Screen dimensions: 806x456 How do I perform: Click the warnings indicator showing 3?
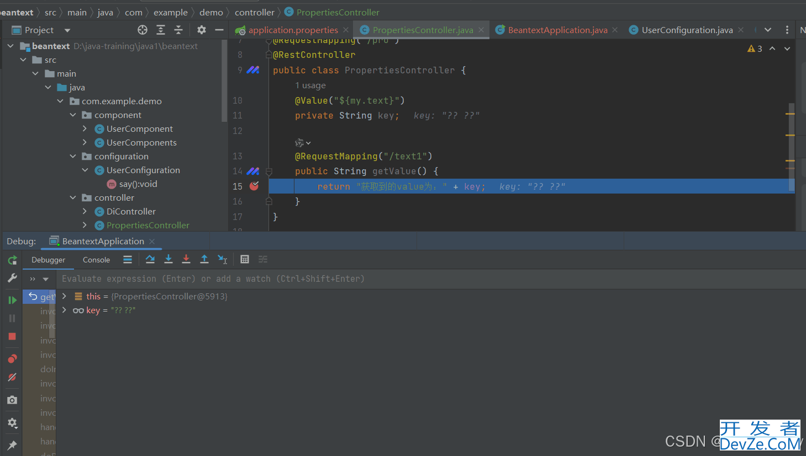tap(755, 49)
